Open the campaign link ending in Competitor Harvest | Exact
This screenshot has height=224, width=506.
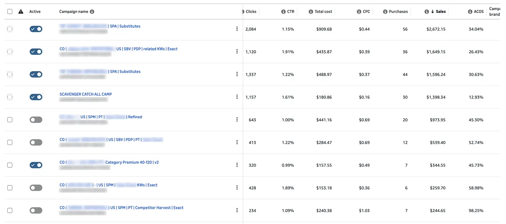(x=121, y=208)
